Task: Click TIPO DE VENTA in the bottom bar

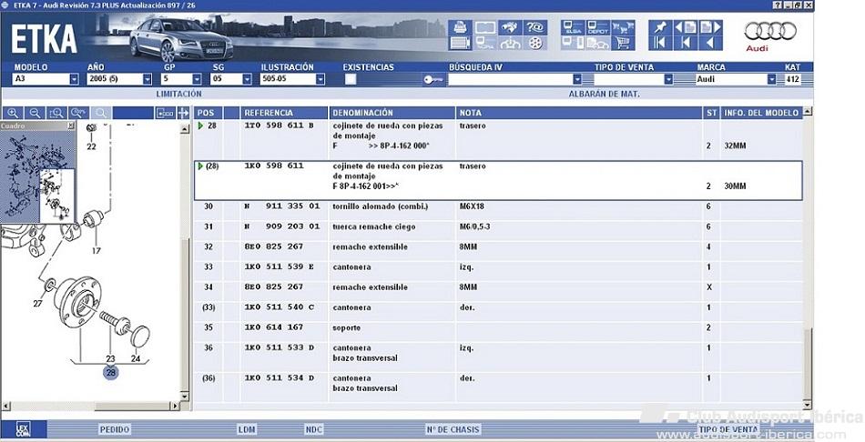Action: click(x=728, y=429)
